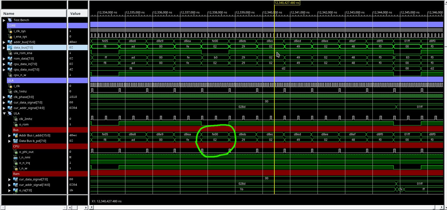Click Value column scrollbar right arrow
447x210 pixels.
click(x=86, y=208)
